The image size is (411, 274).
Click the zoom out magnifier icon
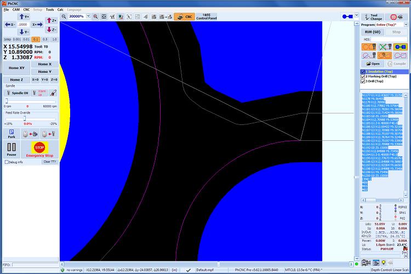(x=64, y=16)
